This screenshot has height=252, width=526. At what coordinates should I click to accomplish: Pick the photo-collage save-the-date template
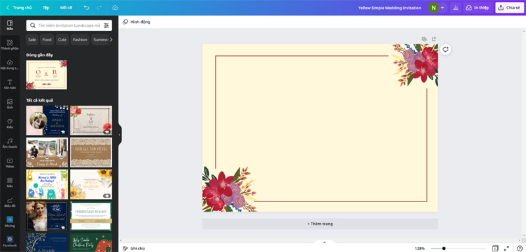(47, 152)
